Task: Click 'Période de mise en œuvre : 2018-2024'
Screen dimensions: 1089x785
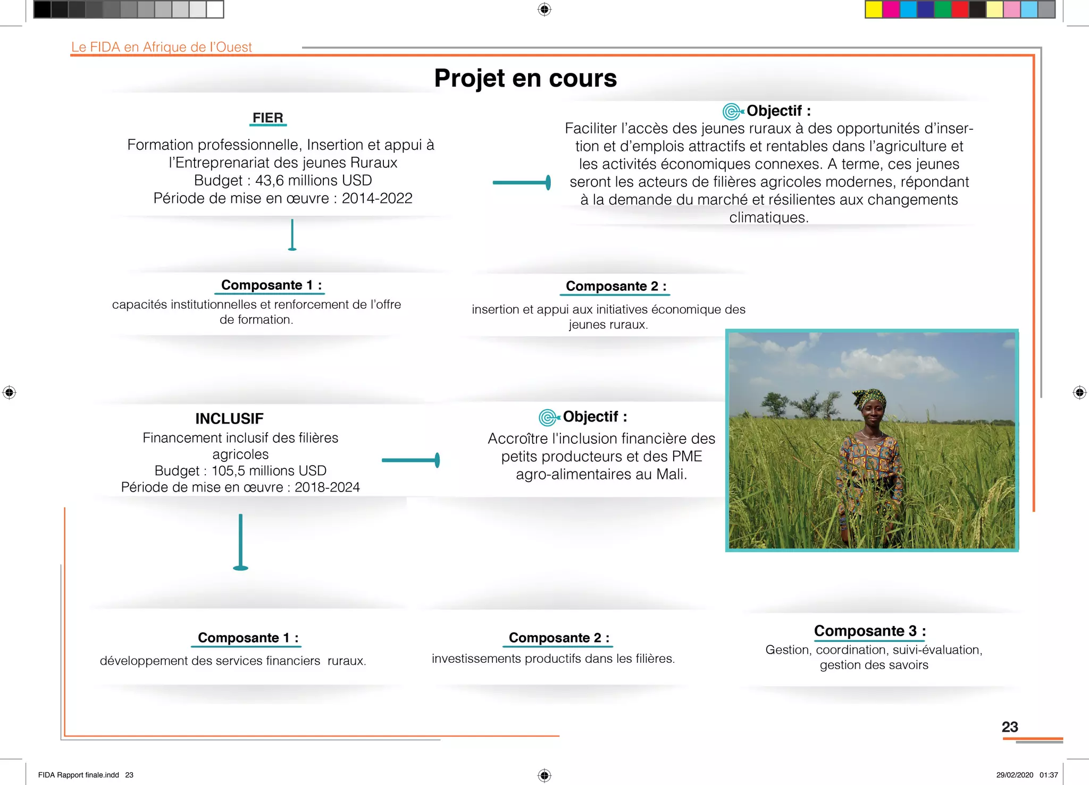Action: [240, 487]
